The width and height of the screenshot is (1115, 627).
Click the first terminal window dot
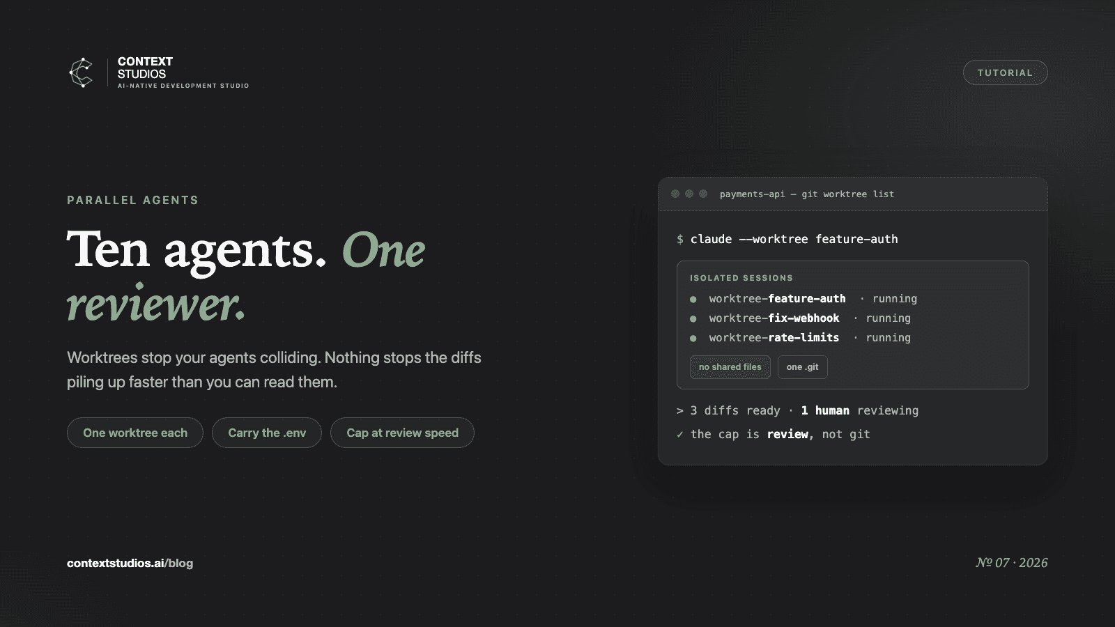[x=675, y=194]
